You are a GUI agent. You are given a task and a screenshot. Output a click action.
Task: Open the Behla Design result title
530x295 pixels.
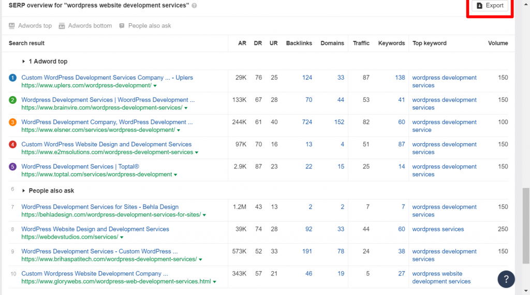(100, 207)
